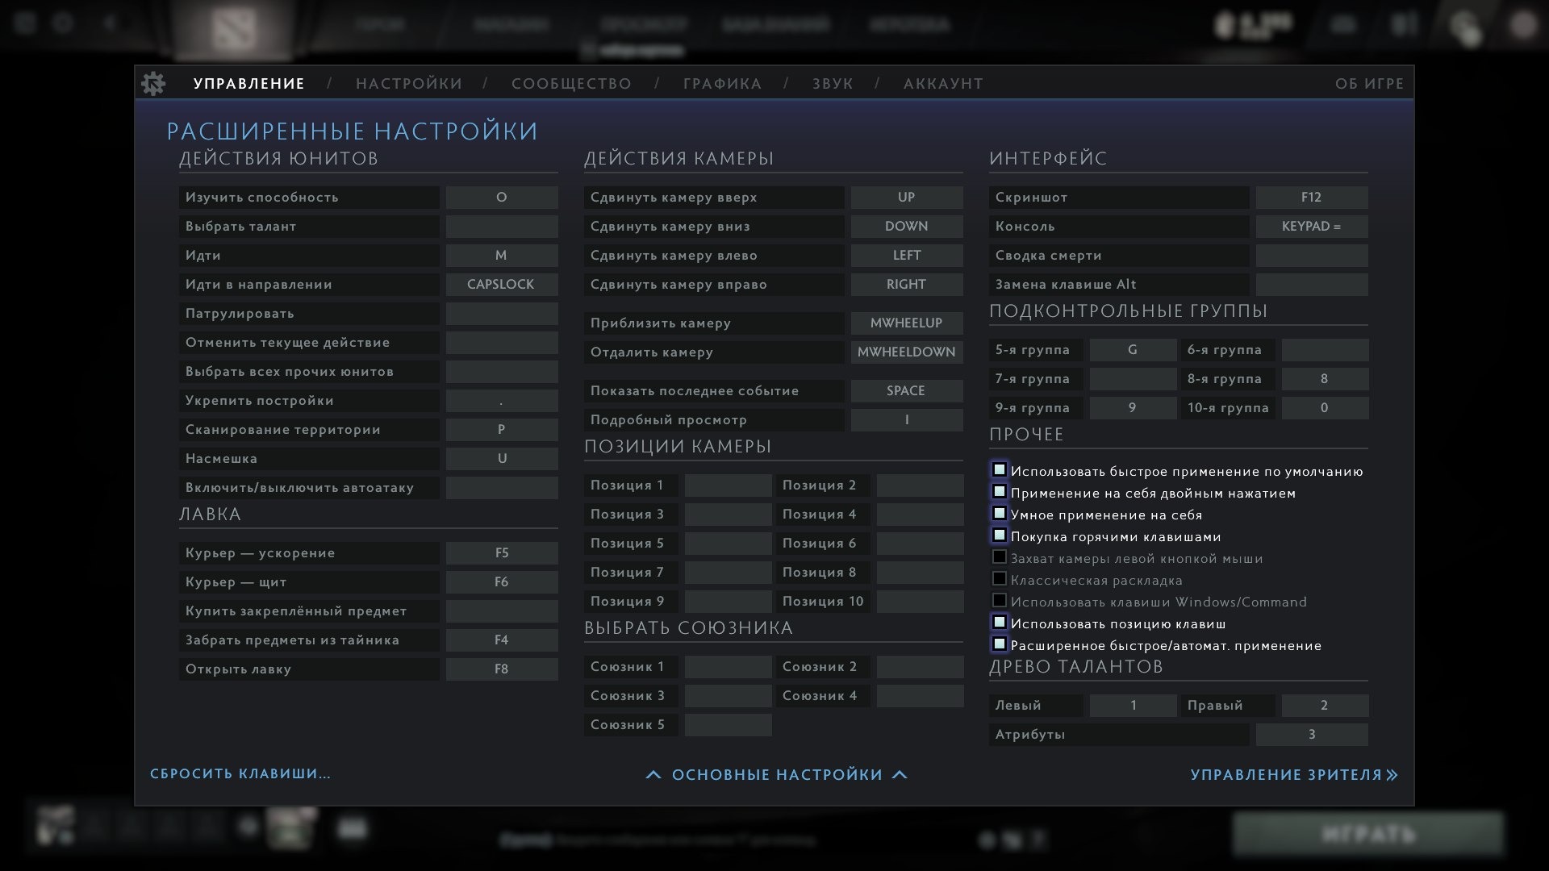Toggle Умное применение на себя checkbox
The width and height of the screenshot is (1549, 871).
coord(999,514)
